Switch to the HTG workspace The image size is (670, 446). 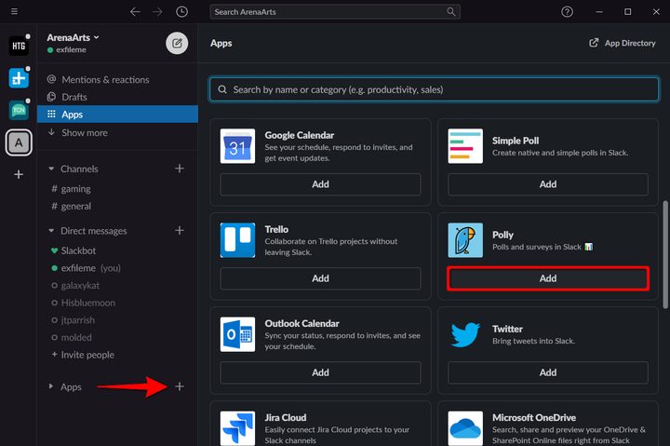(x=19, y=46)
